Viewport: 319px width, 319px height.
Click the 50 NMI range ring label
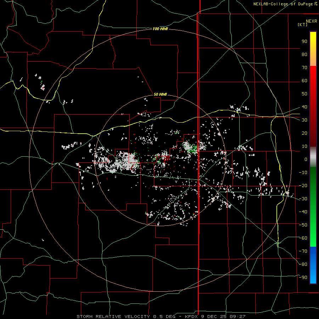click(x=160, y=94)
